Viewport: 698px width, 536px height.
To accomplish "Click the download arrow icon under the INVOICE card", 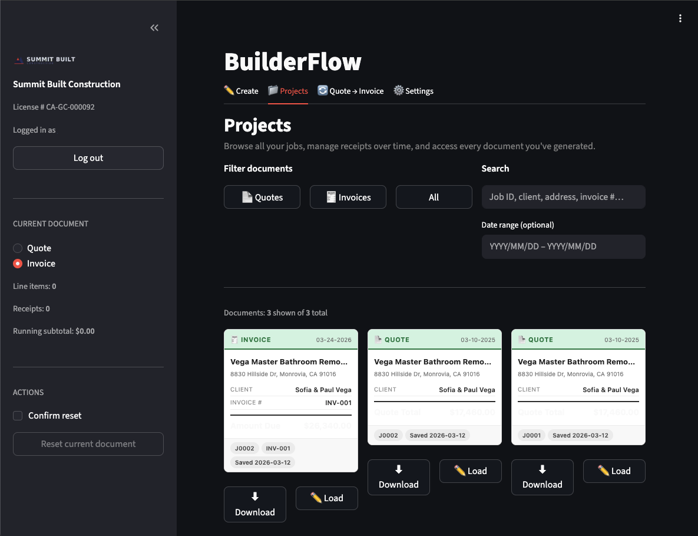I will click(x=254, y=496).
